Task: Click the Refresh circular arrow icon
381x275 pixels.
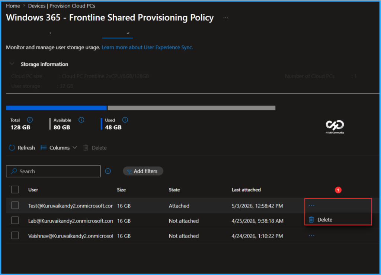Action: click(12, 148)
